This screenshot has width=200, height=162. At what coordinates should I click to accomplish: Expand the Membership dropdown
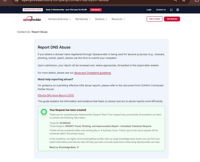[83, 19]
